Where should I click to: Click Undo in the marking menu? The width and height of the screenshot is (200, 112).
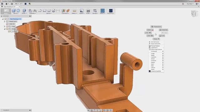click(148, 33)
